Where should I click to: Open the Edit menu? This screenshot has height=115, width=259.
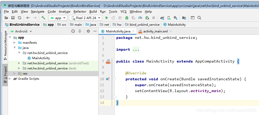pyautogui.click(x=15, y=12)
